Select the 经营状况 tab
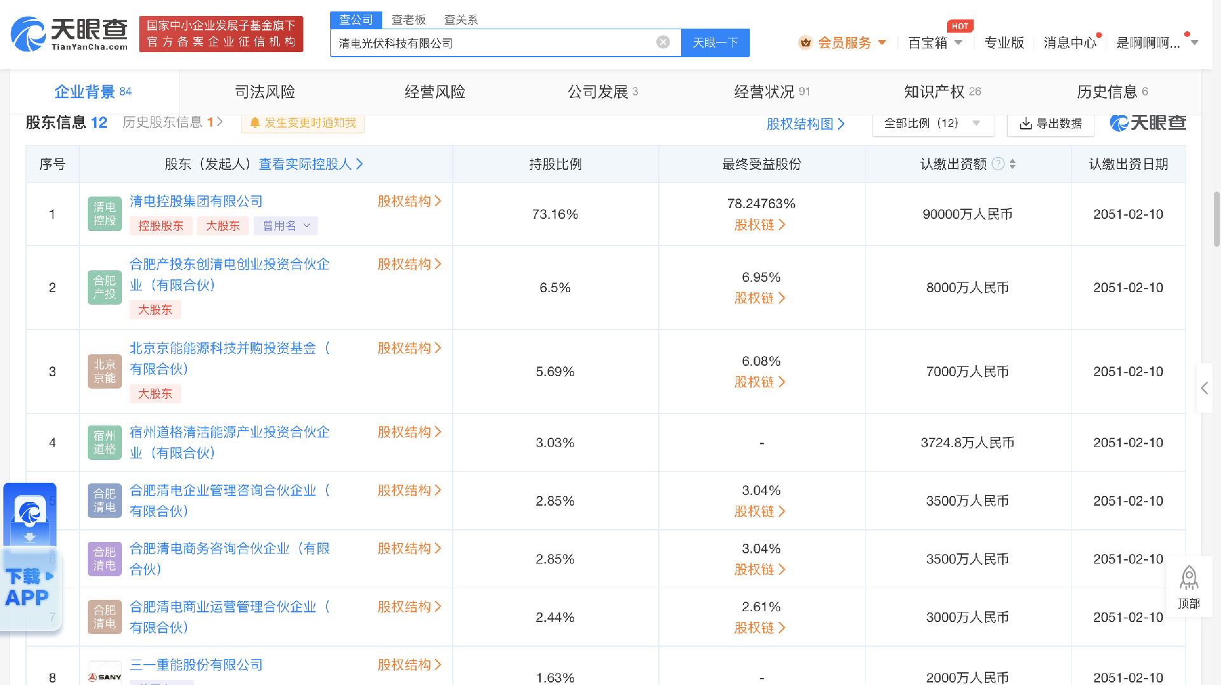1221x685 pixels. [772, 92]
